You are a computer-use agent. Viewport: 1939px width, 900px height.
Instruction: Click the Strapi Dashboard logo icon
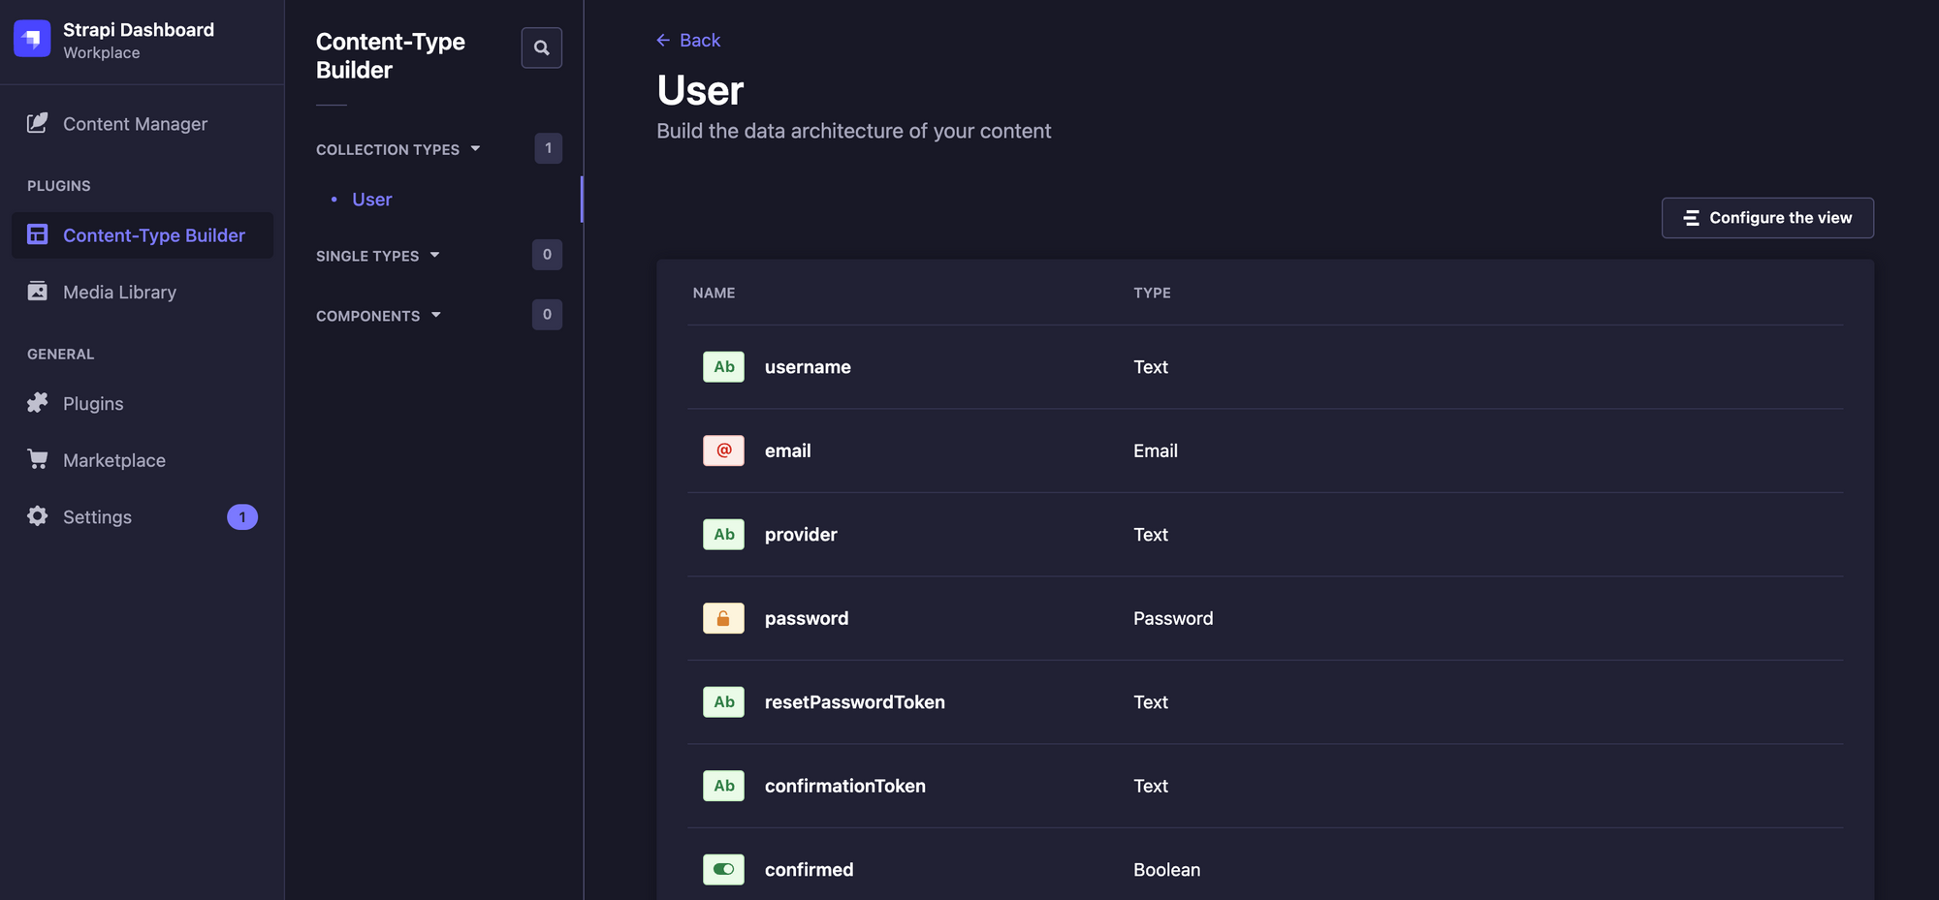tap(32, 39)
